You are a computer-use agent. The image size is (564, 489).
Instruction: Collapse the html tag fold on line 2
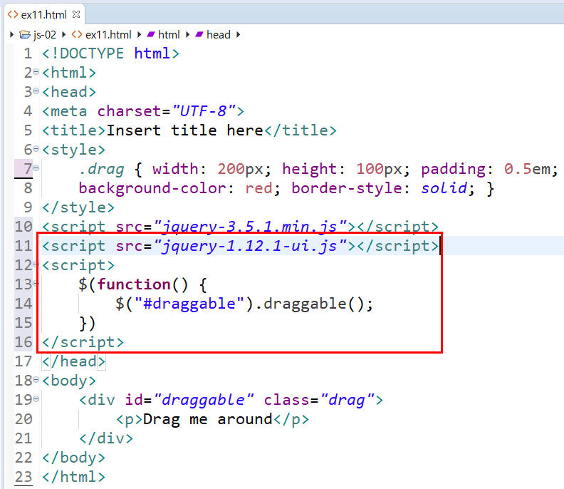(x=36, y=72)
